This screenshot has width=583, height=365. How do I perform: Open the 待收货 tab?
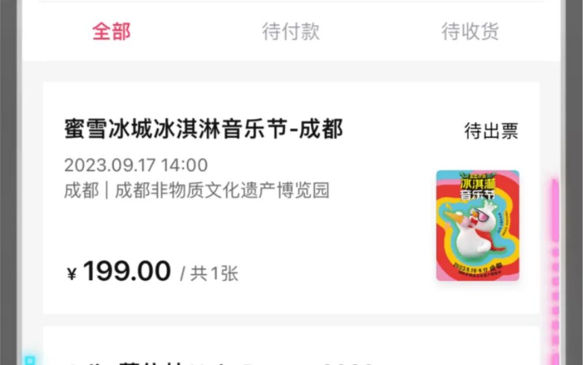pyautogui.click(x=470, y=32)
